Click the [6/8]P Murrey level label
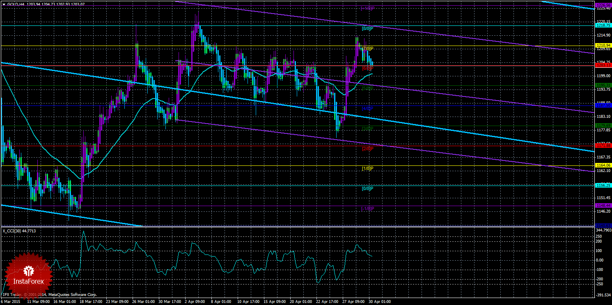 [x=367, y=68]
